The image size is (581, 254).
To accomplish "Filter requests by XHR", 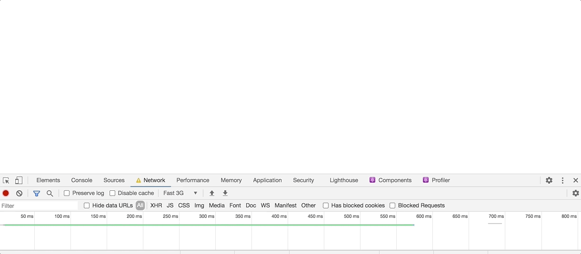I will click(x=156, y=205).
